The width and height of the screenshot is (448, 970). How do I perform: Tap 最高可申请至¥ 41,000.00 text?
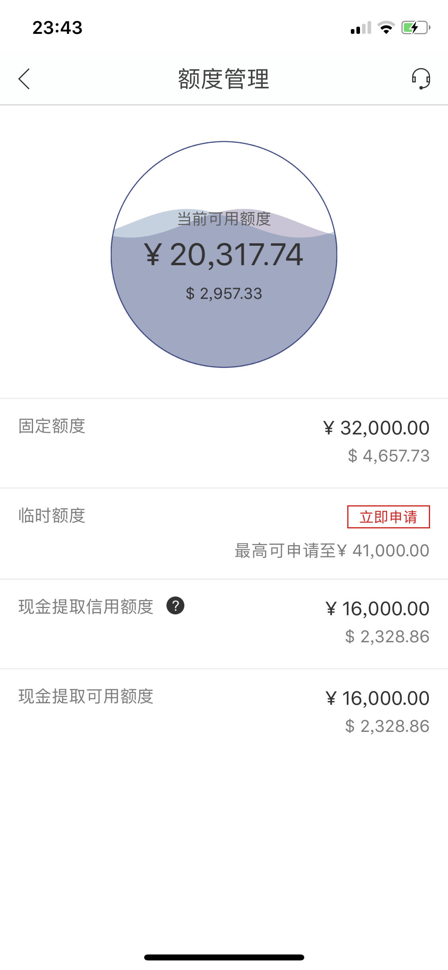332,551
